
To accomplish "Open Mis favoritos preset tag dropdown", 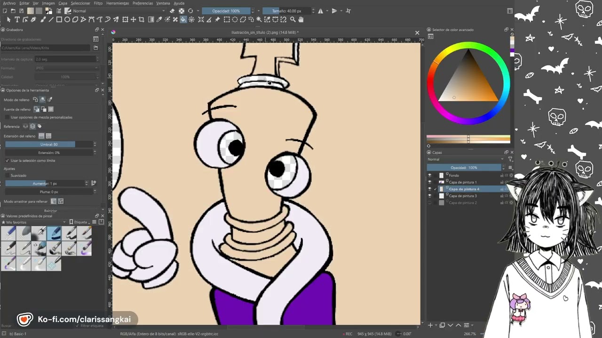I will point(34,222).
